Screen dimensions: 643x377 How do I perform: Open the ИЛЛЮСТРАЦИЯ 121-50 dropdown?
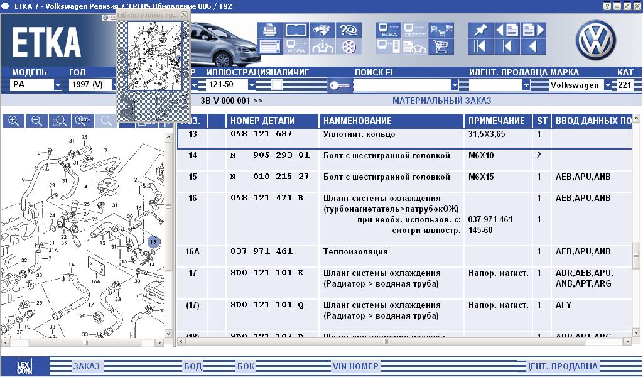[252, 85]
